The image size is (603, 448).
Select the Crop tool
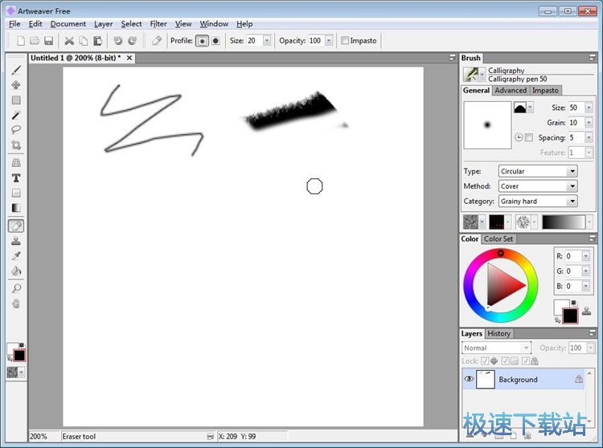(16, 145)
